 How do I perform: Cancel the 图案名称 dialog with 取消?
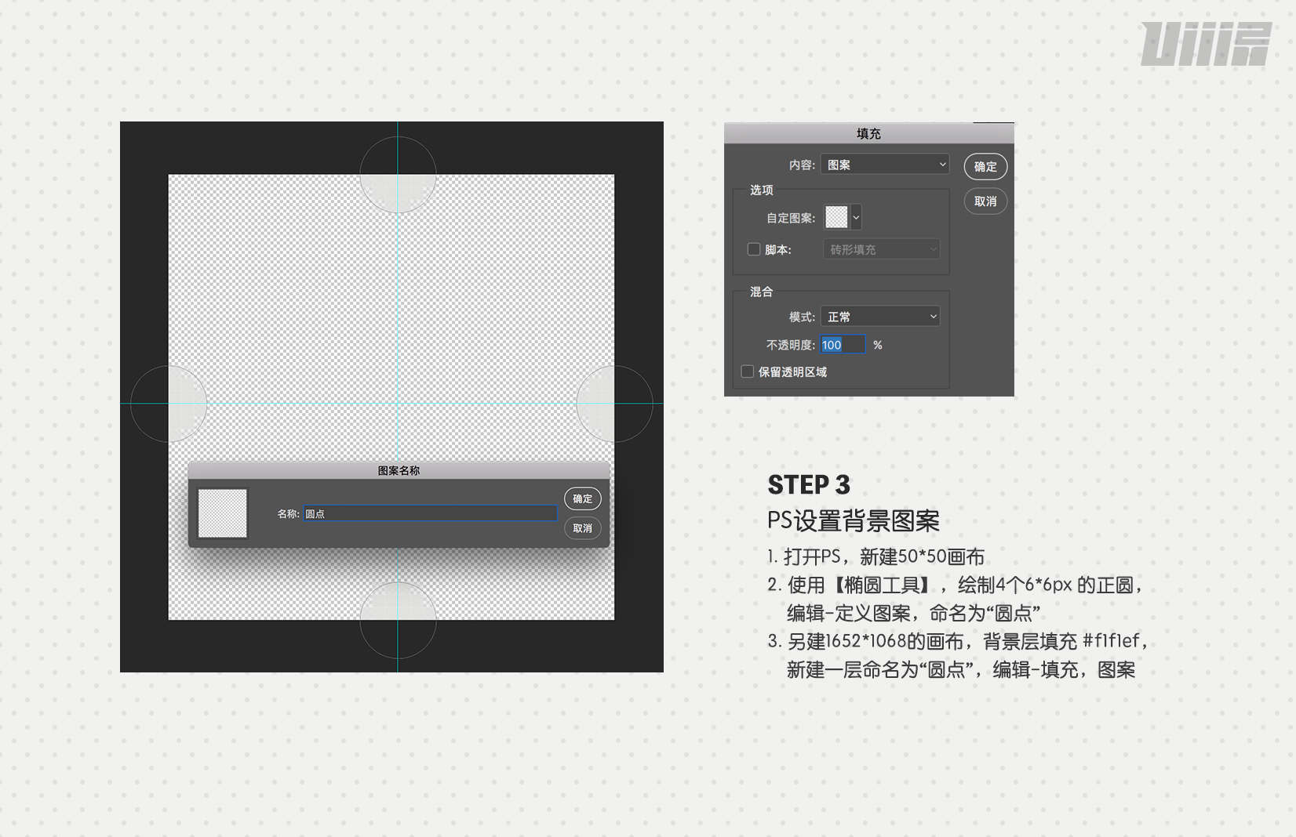coord(582,528)
